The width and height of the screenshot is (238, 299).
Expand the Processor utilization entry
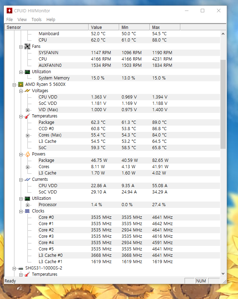(x=28, y=205)
